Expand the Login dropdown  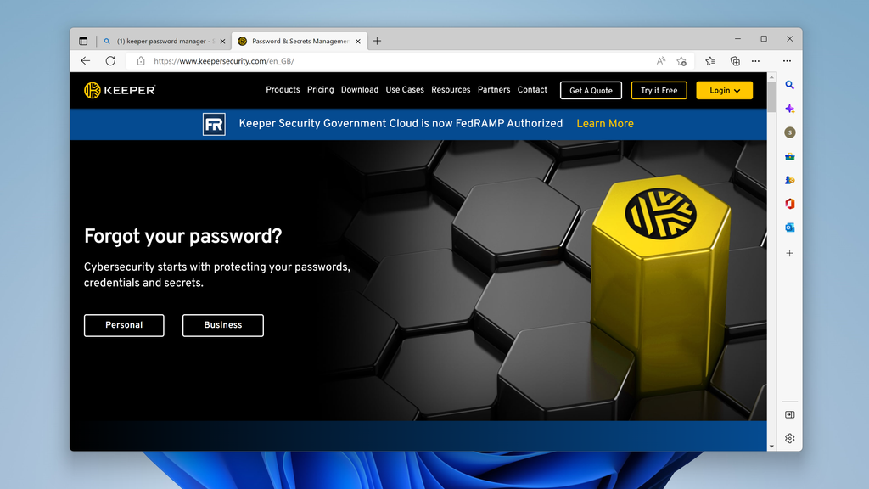724,90
